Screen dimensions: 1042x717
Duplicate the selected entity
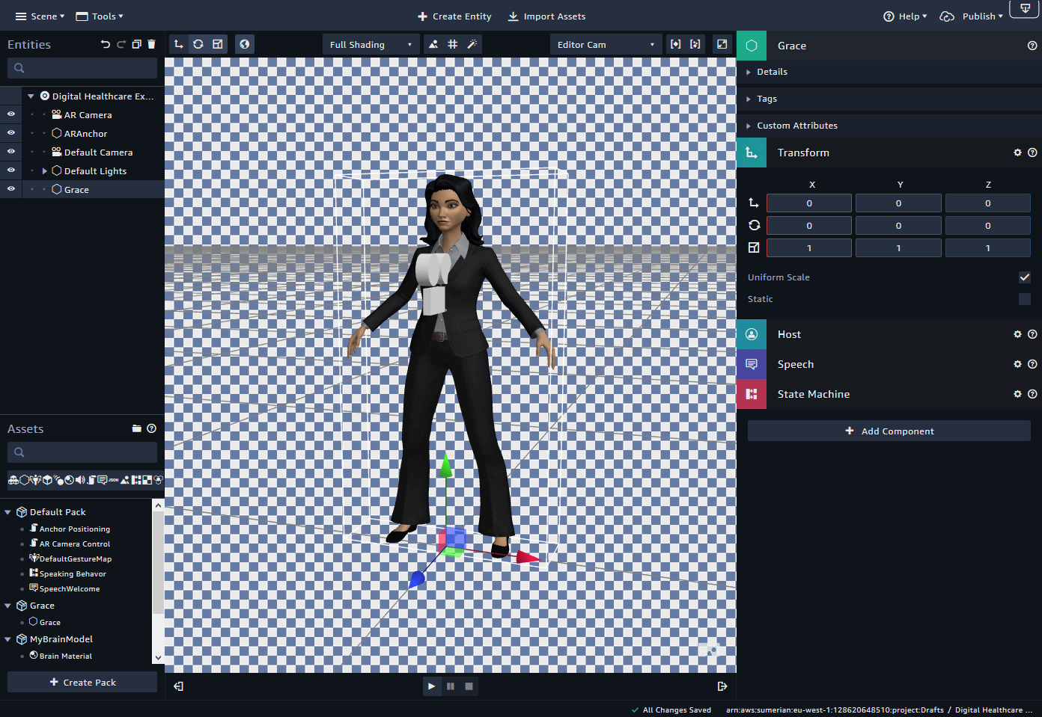click(x=136, y=44)
